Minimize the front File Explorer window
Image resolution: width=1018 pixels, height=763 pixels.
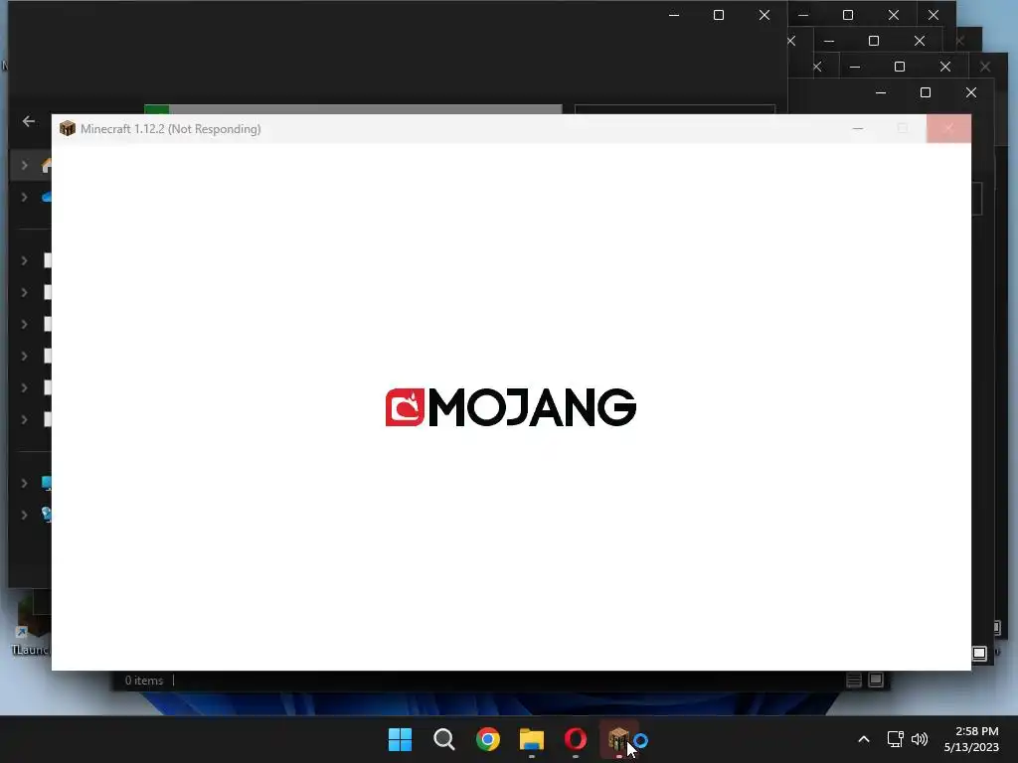point(674,15)
